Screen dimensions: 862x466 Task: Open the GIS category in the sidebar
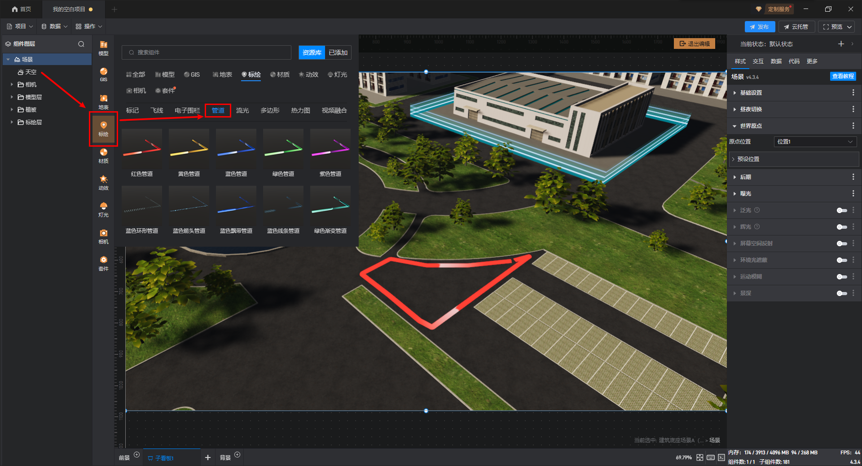click(103, 75)
